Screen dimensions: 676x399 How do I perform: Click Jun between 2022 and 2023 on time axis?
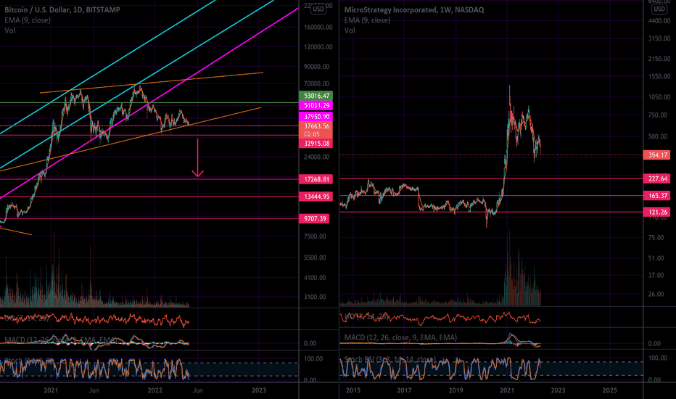197,390
